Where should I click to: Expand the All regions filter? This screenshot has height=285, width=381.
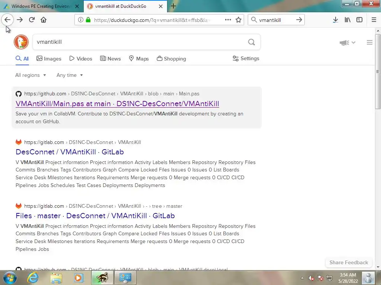pos(31,75)
